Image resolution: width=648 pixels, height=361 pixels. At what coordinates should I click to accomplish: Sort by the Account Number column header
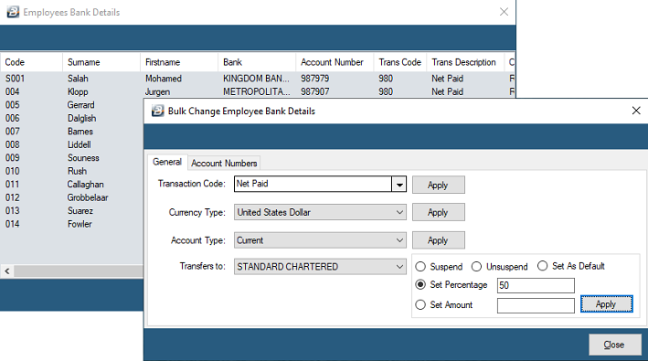click(335, 62)
